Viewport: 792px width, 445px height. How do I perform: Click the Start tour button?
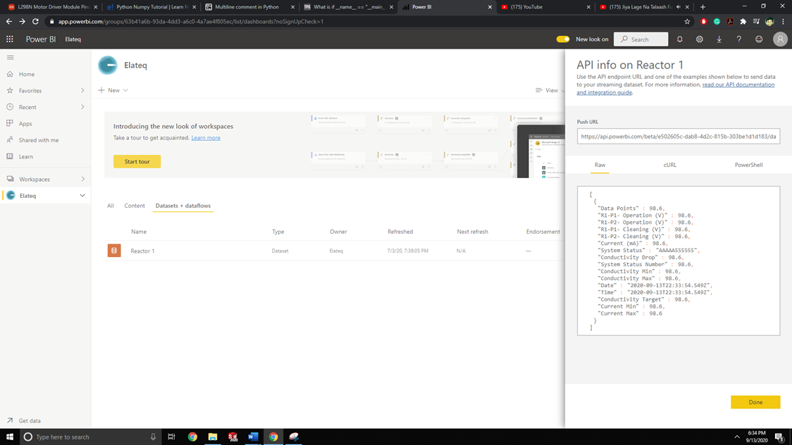tap(137, 161)
